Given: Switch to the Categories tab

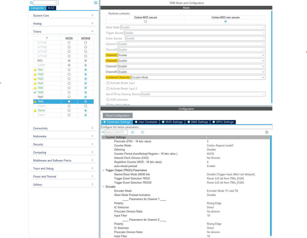Looking at the screenshot, I should point(37,8).
